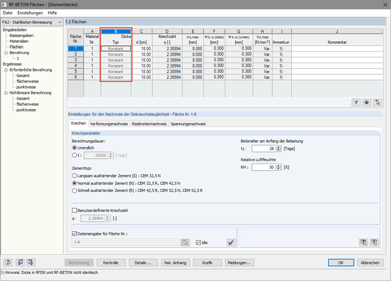
Task: Click the left of the two icons at lower right
Action: coord(363,242)
